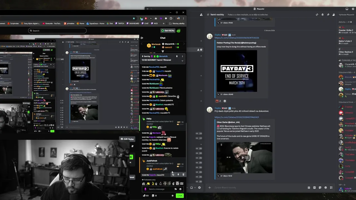Click the purple identity icon in message box
The height and width of the screenshot is (200, 356).
pos(145,189)
